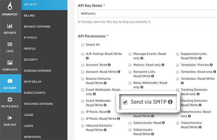
Task: Select the API Keys menu item
Action: click(x=44, y=5)
